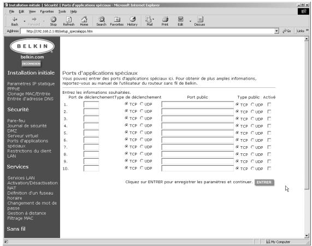Expand the Links toolbar chevron

pyautogui.click(x=307, y=30)
